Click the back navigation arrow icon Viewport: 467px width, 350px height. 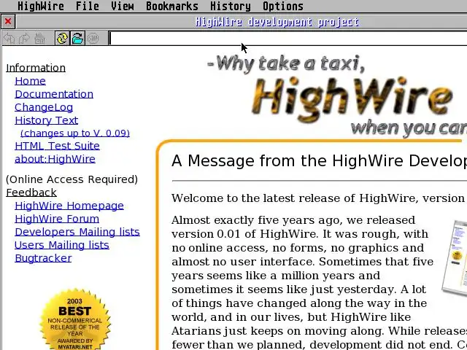pyautogui.click(x=9, y=39)
